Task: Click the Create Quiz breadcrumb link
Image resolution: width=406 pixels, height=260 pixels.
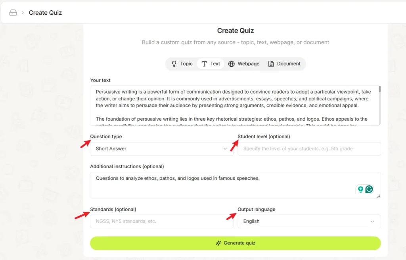Action: (x=45, y=13)
